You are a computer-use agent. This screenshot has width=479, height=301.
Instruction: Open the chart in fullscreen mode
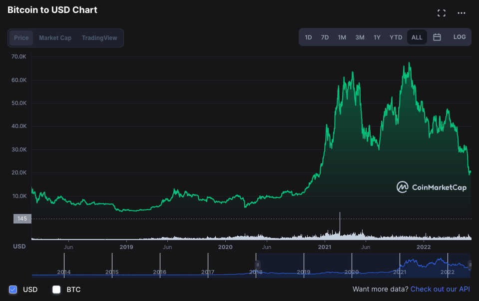(442, 13)
